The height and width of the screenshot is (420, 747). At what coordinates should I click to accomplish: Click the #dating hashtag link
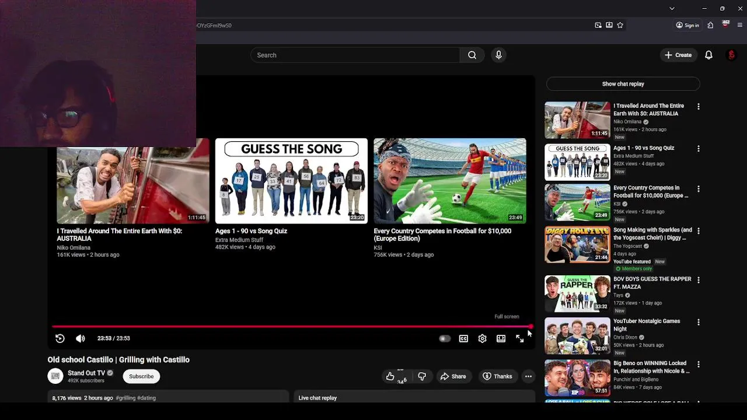coord(146,398)
